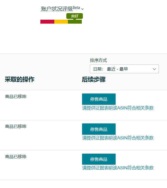Open first row's 请提供证据表明该ASIN符合相关条款 link
167x188 pixels.
click(x=118, y=108)
